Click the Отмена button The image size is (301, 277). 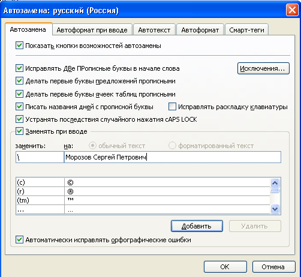coord(274,267)
